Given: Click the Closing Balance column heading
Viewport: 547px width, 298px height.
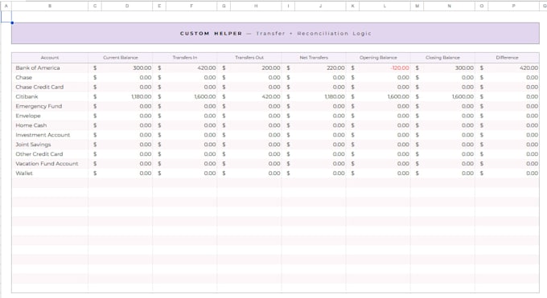Looking at the screenshot, I should pyautogui.click(x=442, y=58).
